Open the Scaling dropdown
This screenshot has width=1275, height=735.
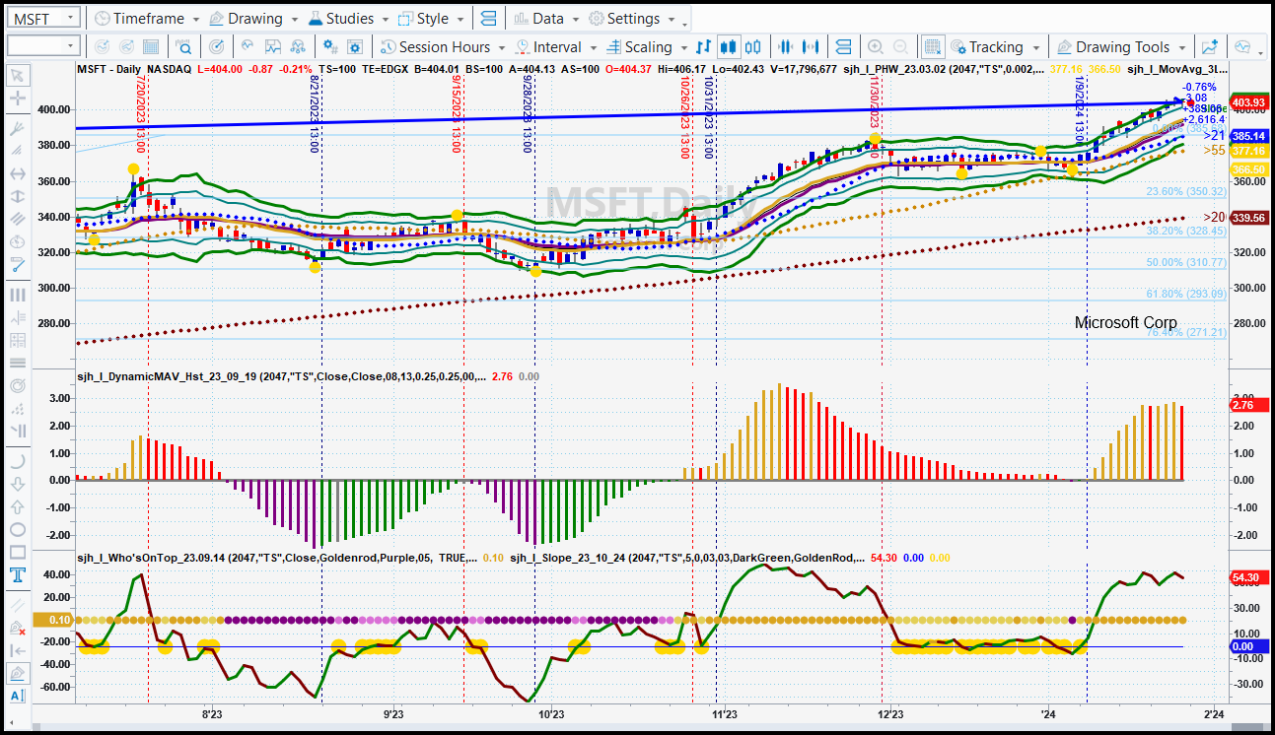point(647,46)
